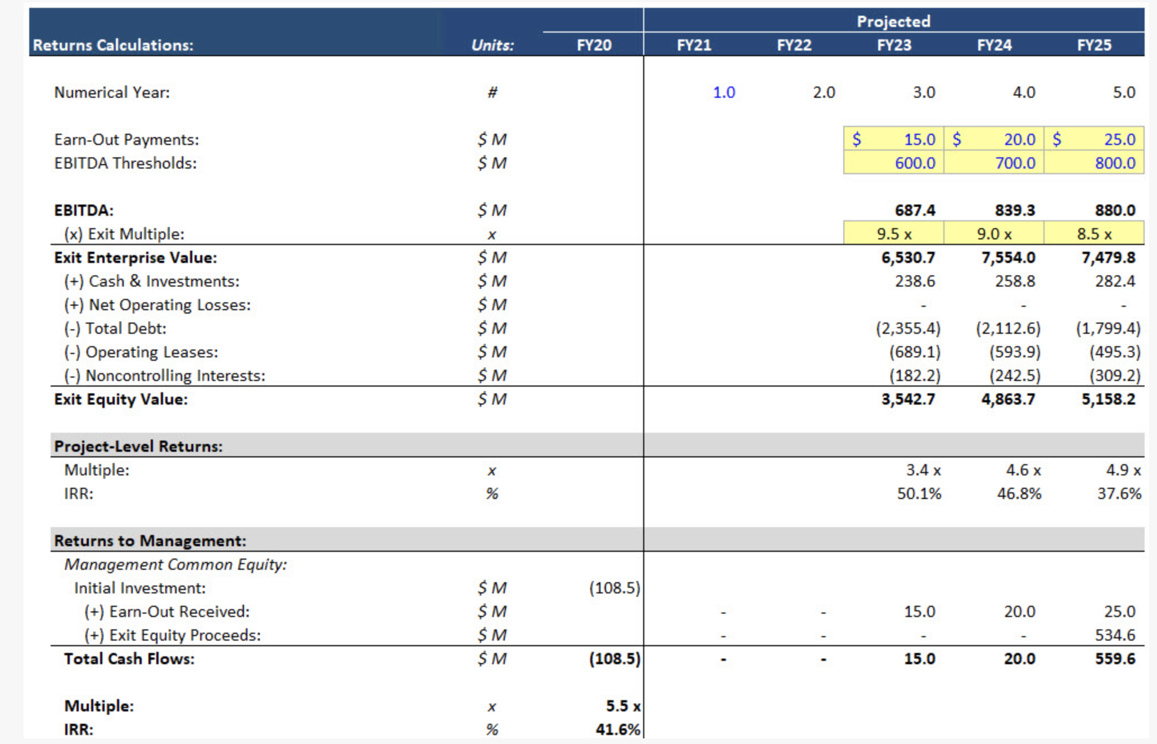This screenshot has height=744, width=1157.
Task: Click the blue 1.0 numerical year cell
Action: coord(724,92)
